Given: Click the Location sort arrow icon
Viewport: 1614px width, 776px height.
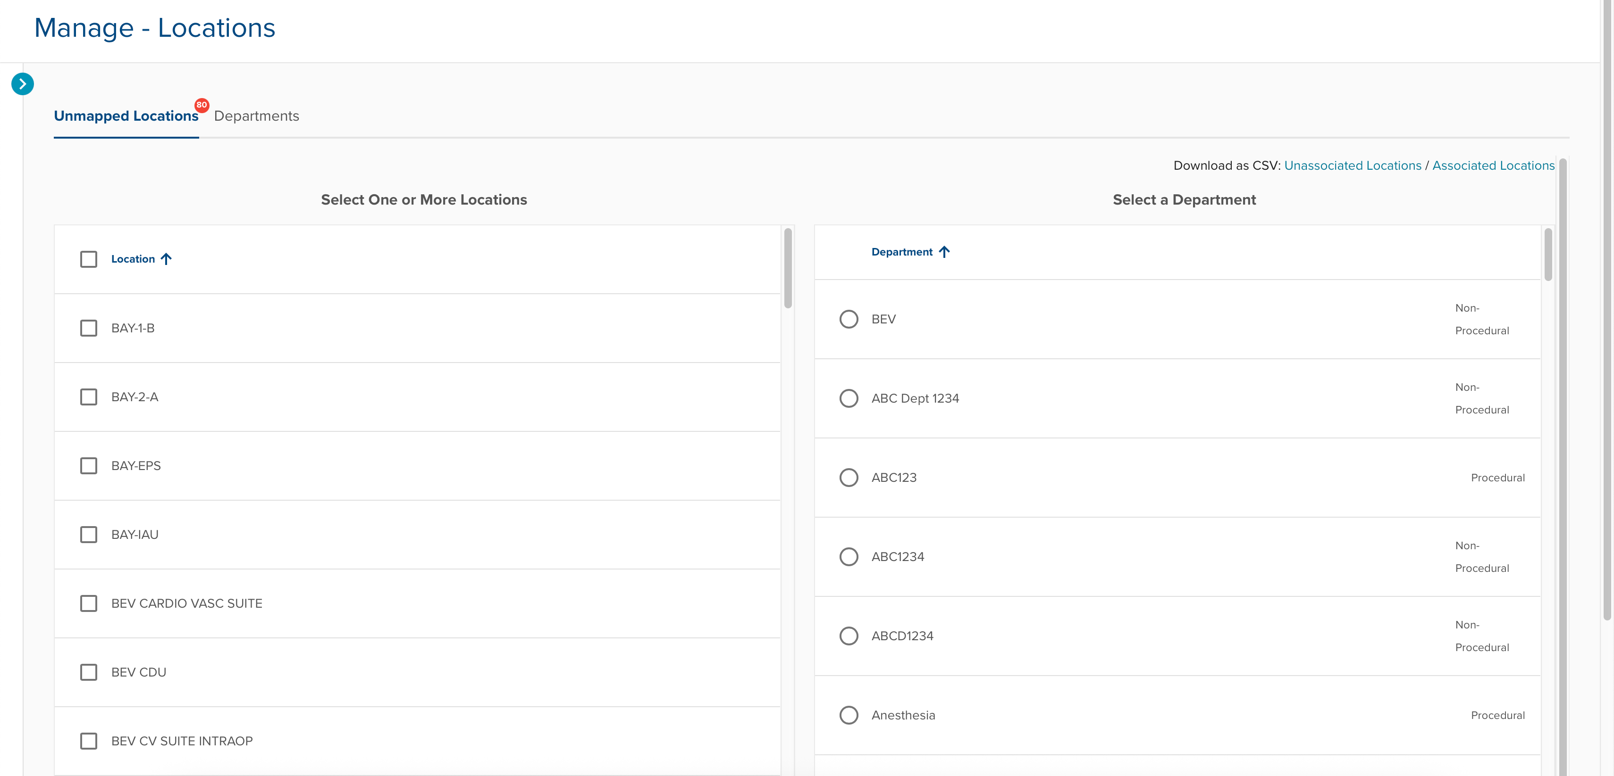Looking at the screenshot, I should [x=166, y=259].
